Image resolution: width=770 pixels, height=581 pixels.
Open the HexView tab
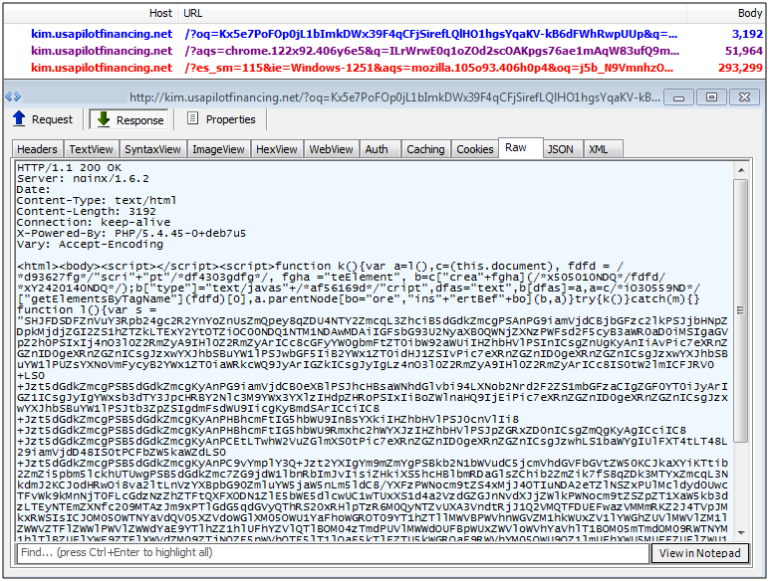click(277, 149)
